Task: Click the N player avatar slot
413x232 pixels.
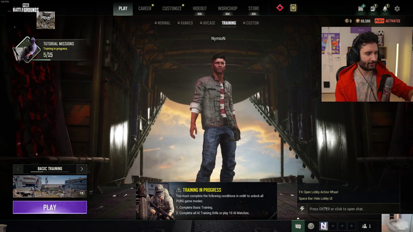Action: 323,226
